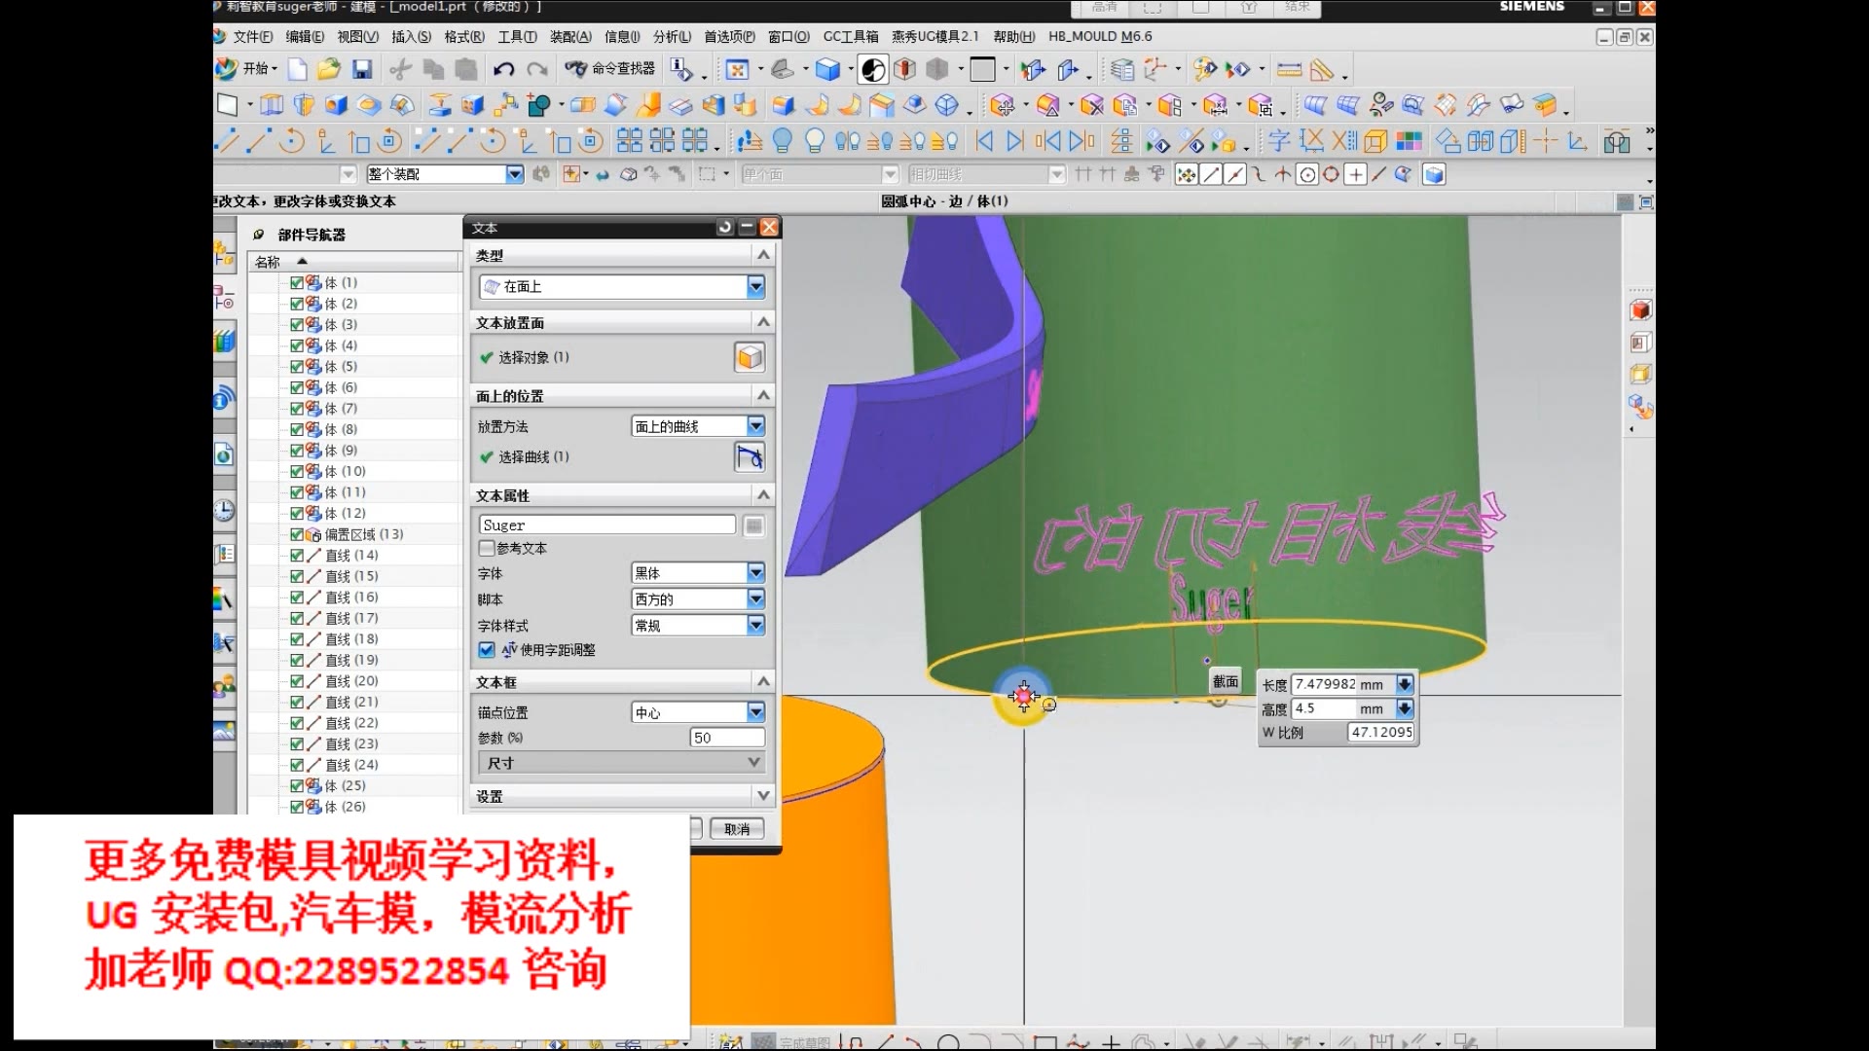Open the 插入(S) menu
This screenshot has height=1051, width=1869.
pos(410,36)
